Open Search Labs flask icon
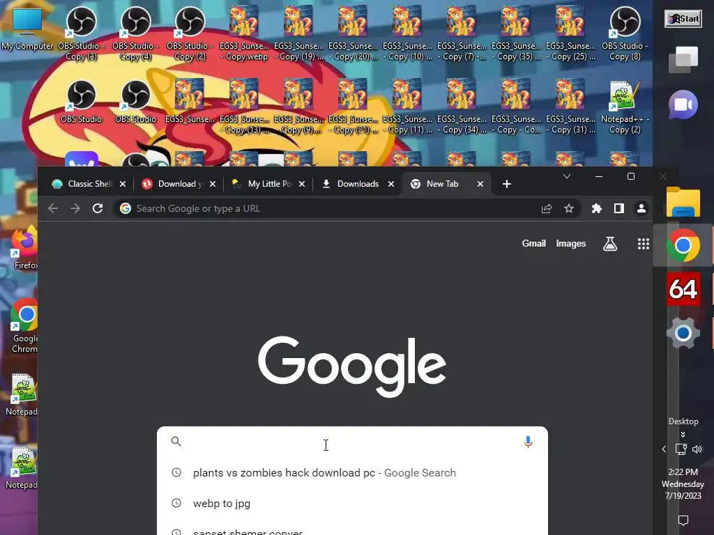Viewport: 714px width, 535px height. 610,244
